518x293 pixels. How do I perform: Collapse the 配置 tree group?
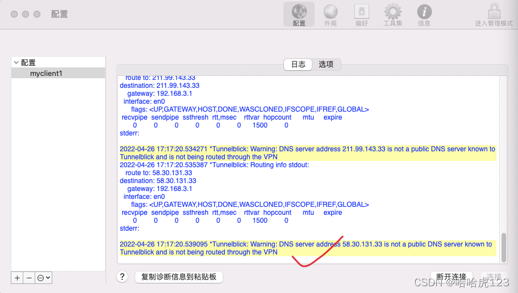click(16, 62)
